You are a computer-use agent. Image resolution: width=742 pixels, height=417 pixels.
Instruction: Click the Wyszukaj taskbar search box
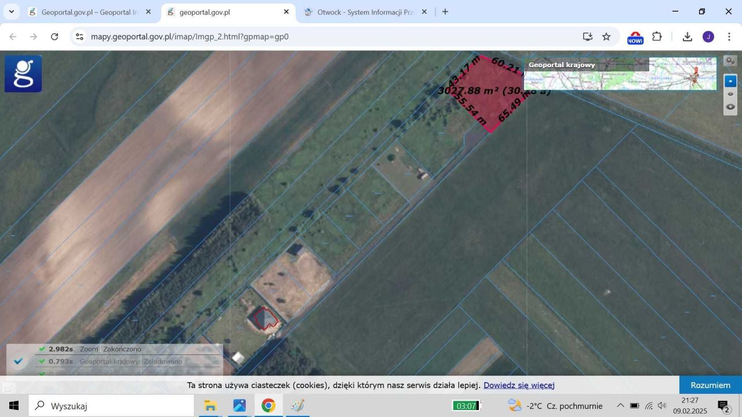coord(111,406)
